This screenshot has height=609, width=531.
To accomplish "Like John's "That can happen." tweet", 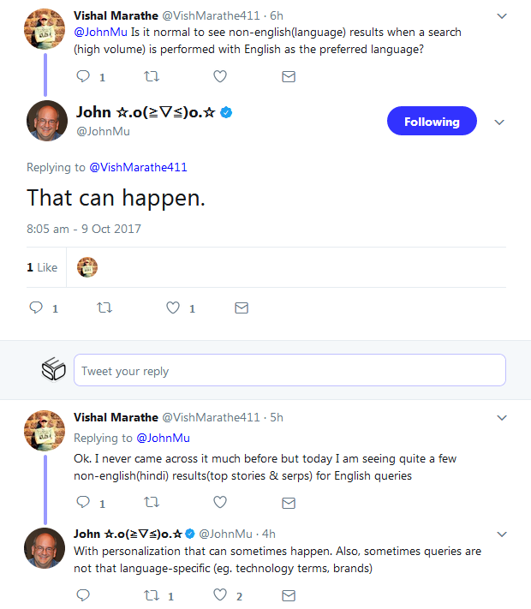I will click(173, 307).
